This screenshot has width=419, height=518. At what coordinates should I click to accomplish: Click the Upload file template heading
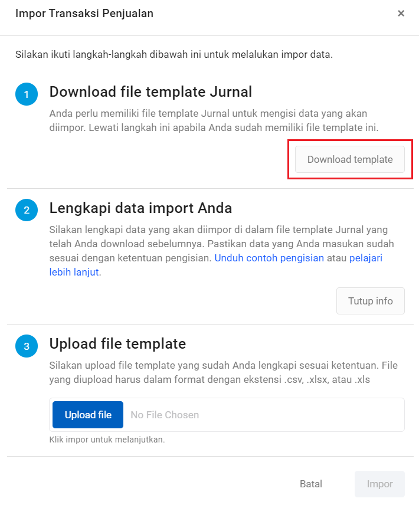click(x=117, y=343)
